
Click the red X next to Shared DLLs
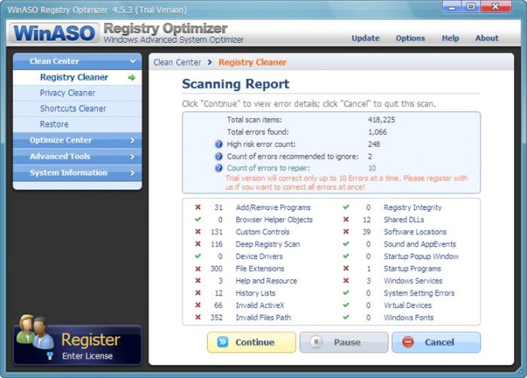(x=346, y=219)
